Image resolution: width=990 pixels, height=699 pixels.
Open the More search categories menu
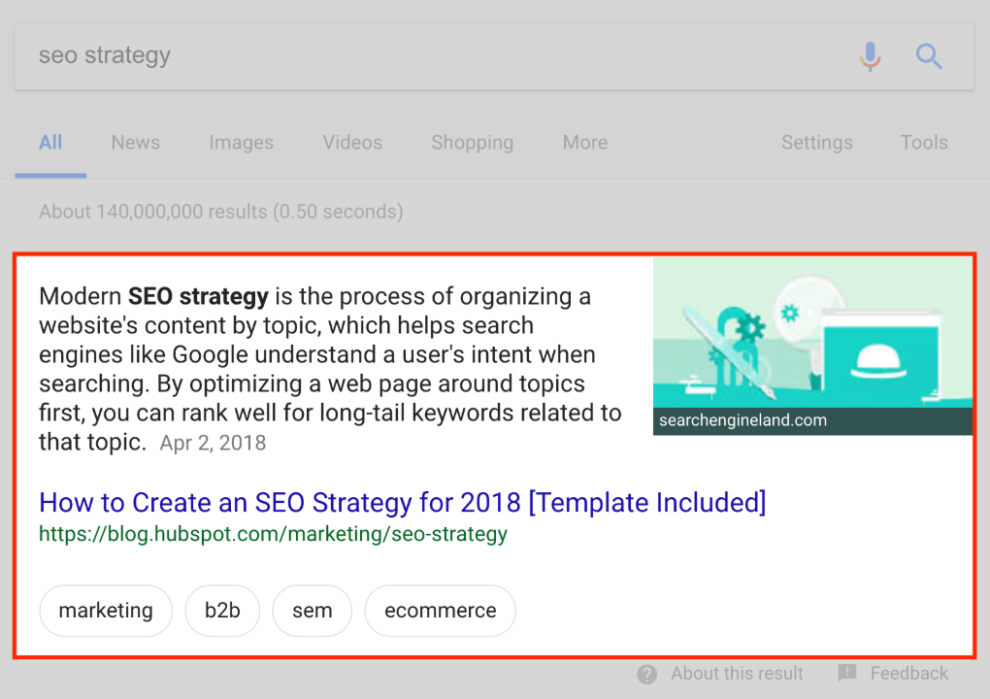584,143
